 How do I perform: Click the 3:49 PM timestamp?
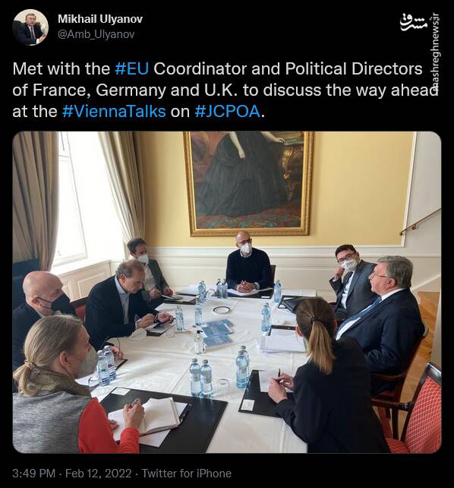[x=34, y=474]
